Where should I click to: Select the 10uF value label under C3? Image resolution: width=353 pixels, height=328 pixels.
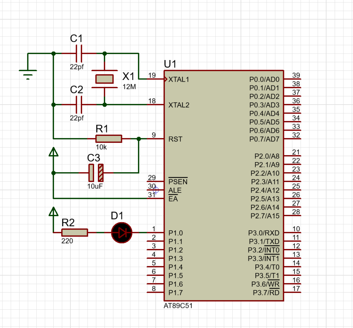click(x=95, y=186)
